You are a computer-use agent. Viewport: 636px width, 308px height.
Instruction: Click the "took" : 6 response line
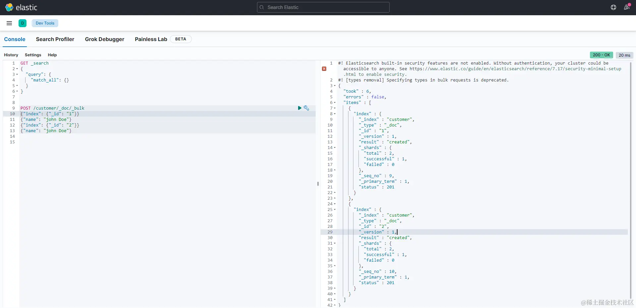pos(357,91)
